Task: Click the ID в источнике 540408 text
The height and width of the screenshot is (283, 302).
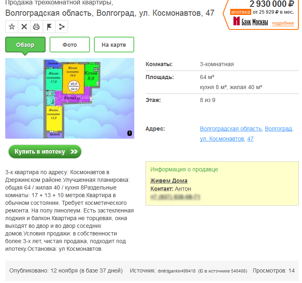Action: click(x=223, y=271)
